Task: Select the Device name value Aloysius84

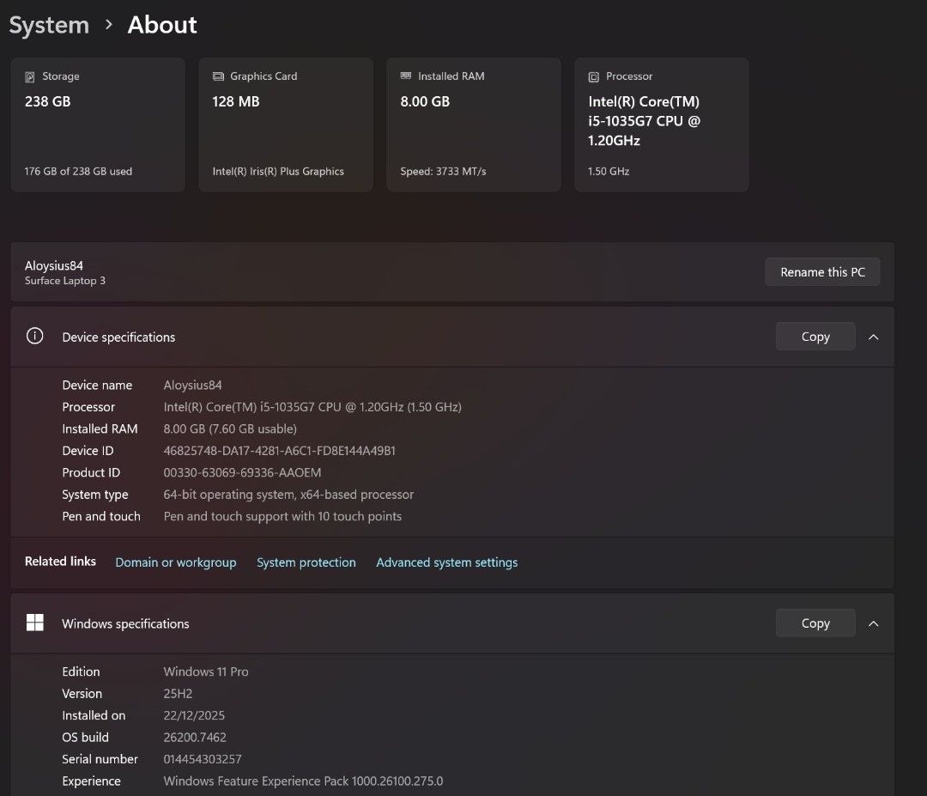Action: tap(193, 385)
